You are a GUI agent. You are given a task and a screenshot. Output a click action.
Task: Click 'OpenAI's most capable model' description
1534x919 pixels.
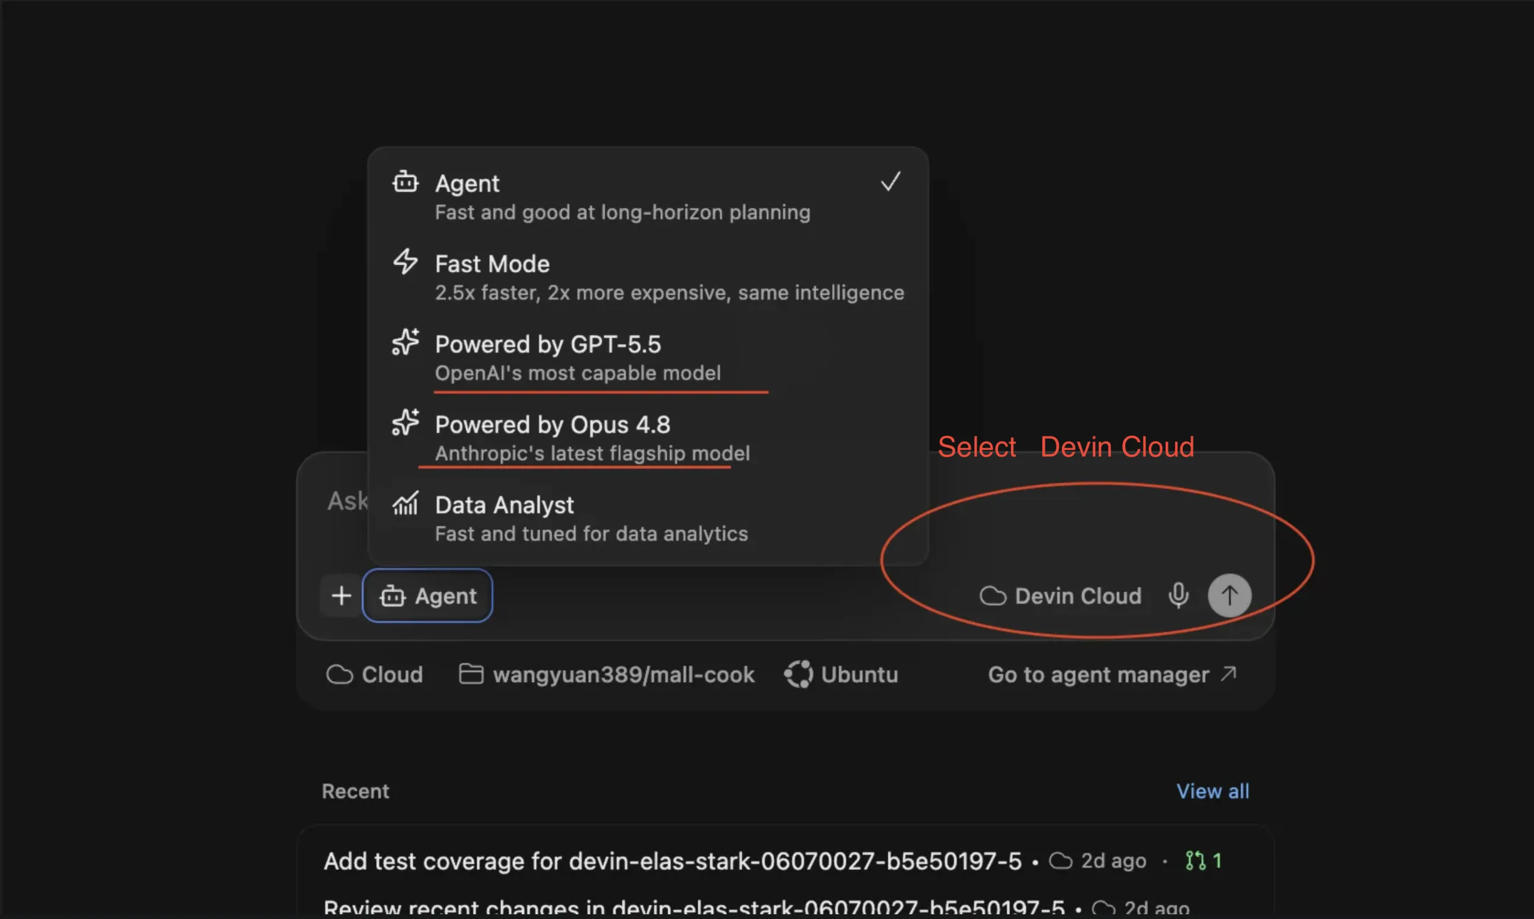point(578,374)
